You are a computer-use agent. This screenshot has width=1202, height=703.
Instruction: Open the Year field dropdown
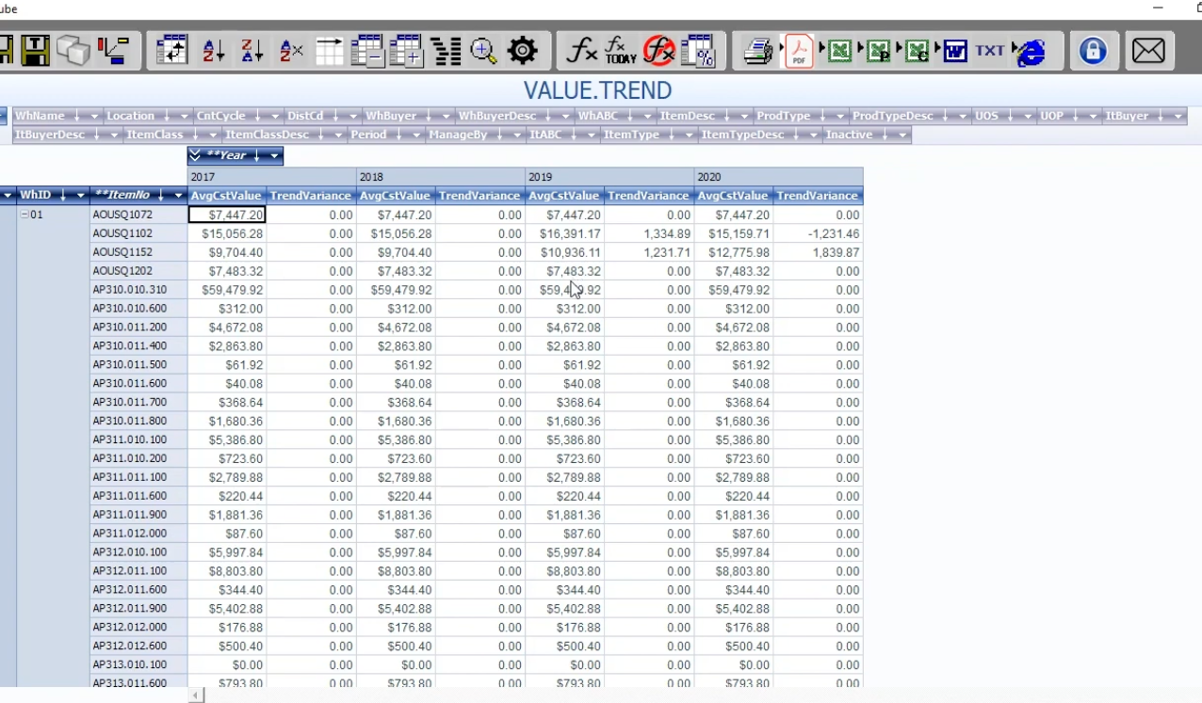274,156
